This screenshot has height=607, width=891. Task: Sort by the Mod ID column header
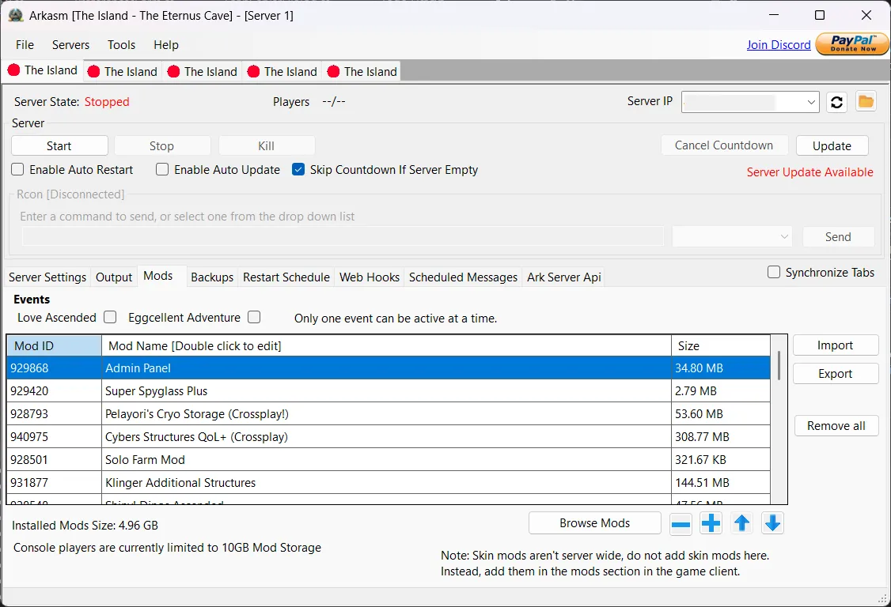[54, 346]
